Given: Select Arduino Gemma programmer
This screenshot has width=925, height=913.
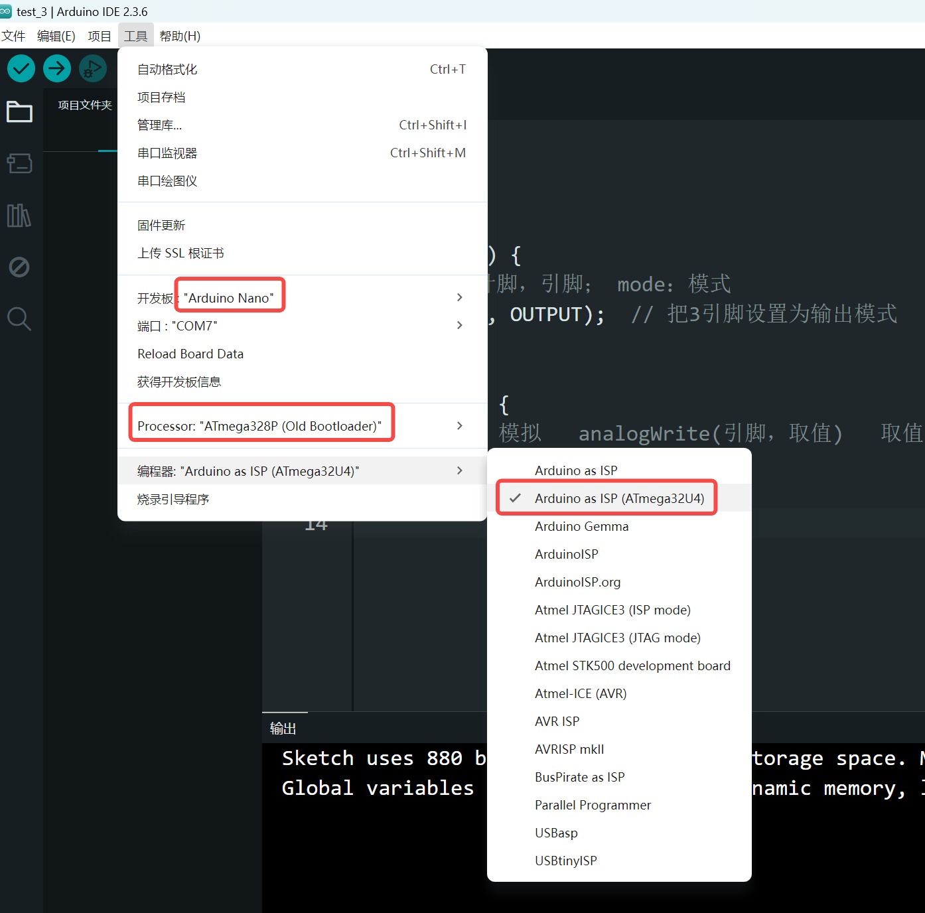Looking at the screenshot, I should 619,526.
